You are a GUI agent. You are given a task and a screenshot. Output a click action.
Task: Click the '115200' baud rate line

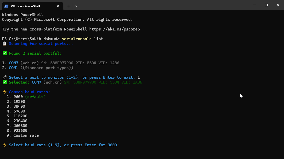pyautogui.click(x=17, y=116)
